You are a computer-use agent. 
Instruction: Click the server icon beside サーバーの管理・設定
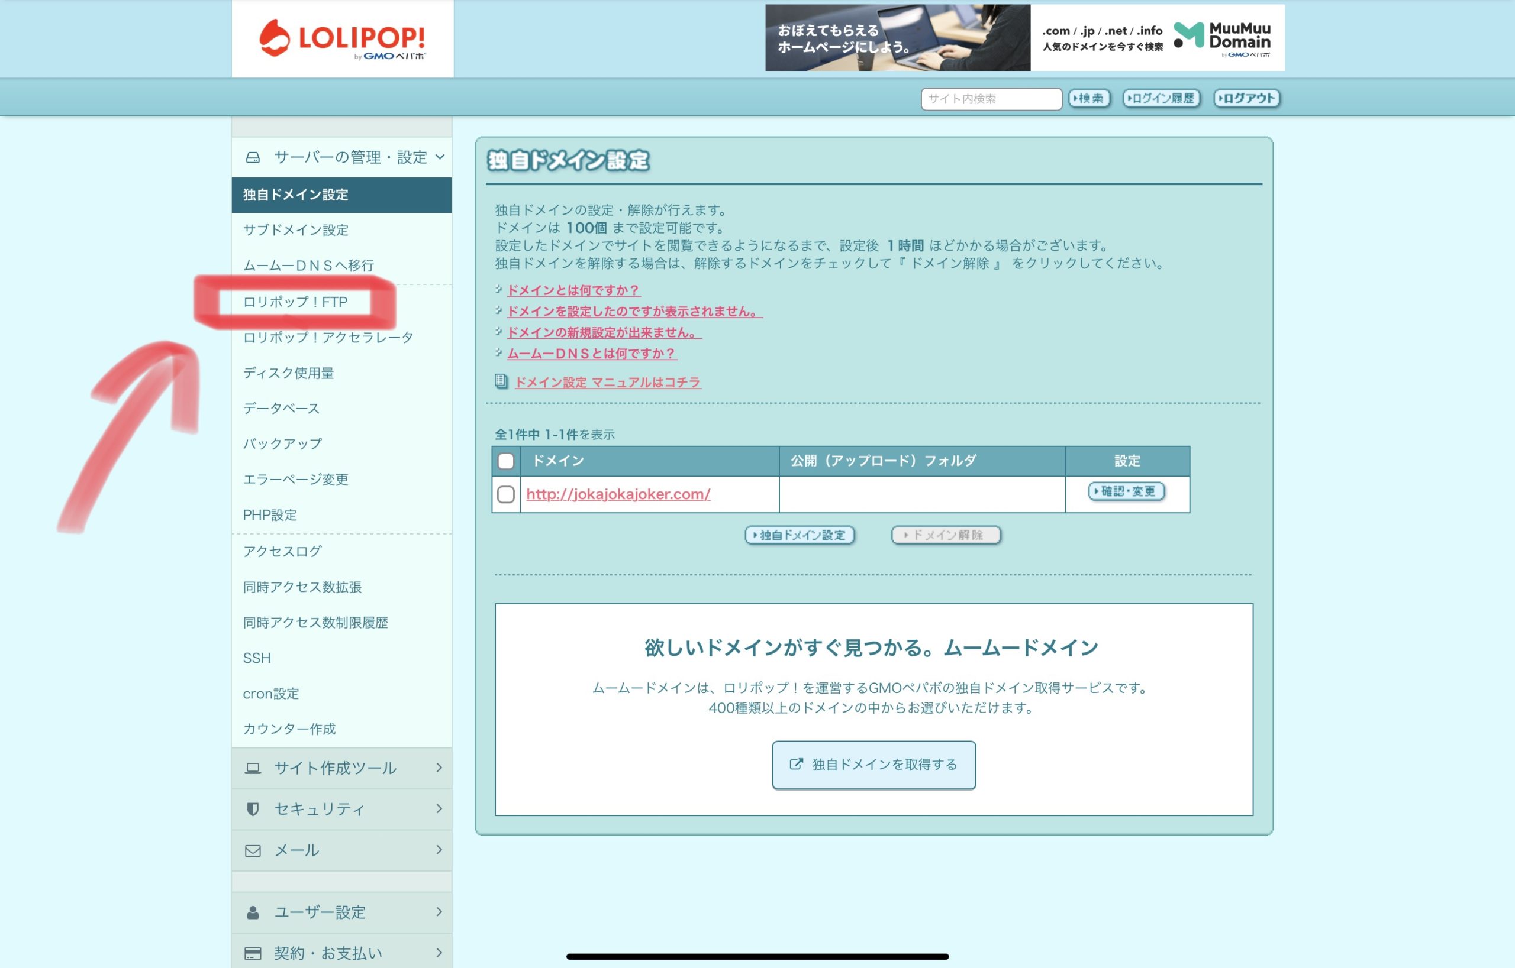[253, 157]
